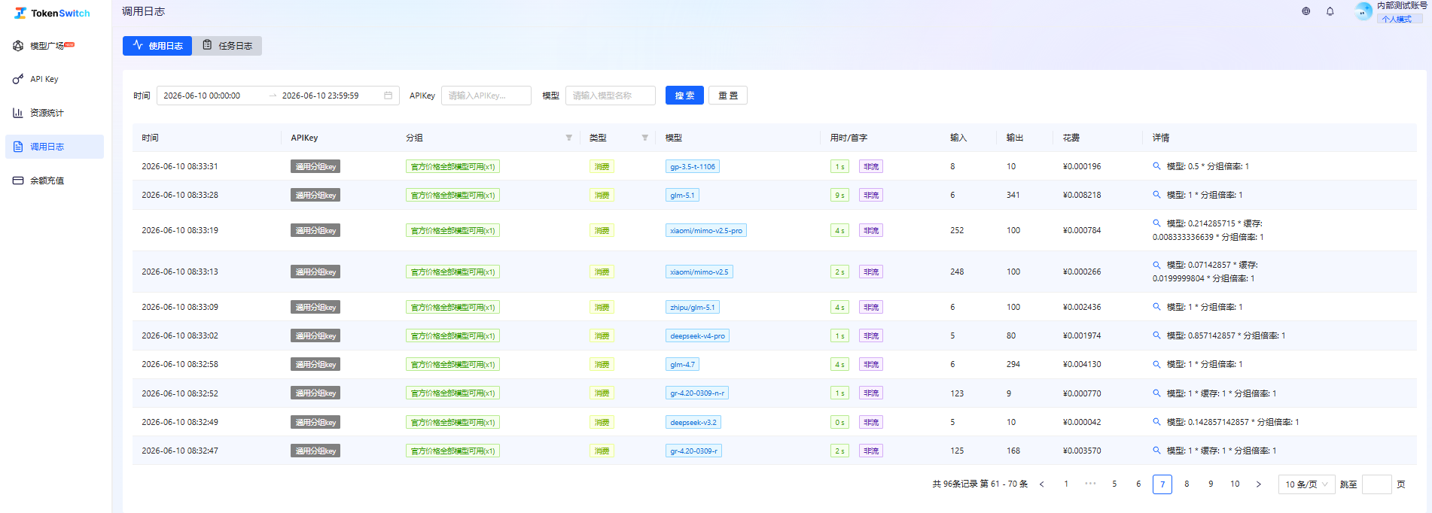Focus the 模型 name input field
The image size is (1432, 513).
611,96
